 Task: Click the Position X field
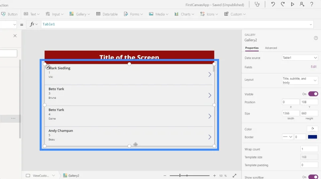[x=291, y=102]
